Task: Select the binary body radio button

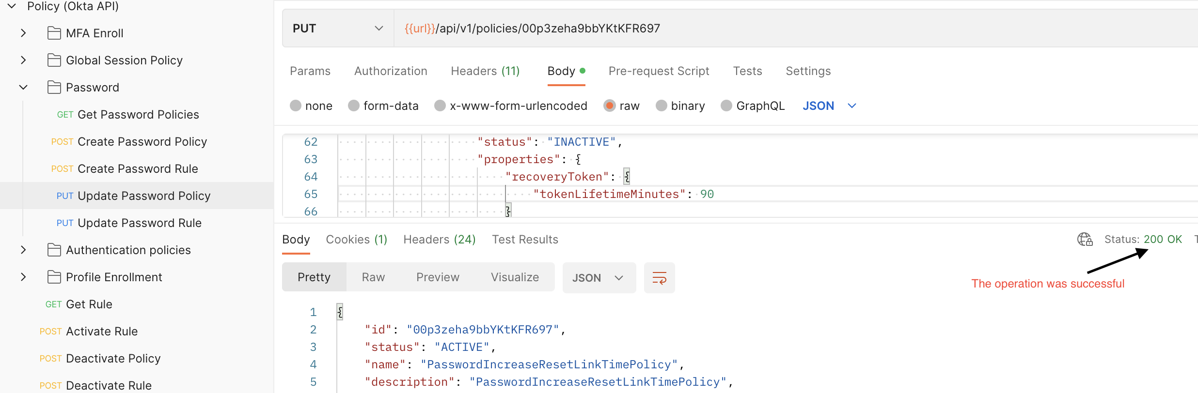Action: [x=661, y=106]
